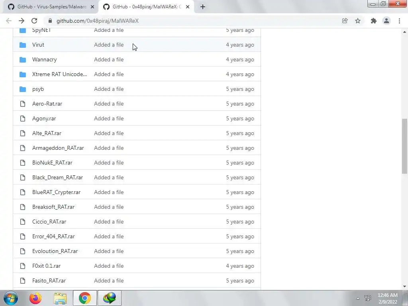
Task: Launch Firefox from the taskbar
Action: pos(35,298)
